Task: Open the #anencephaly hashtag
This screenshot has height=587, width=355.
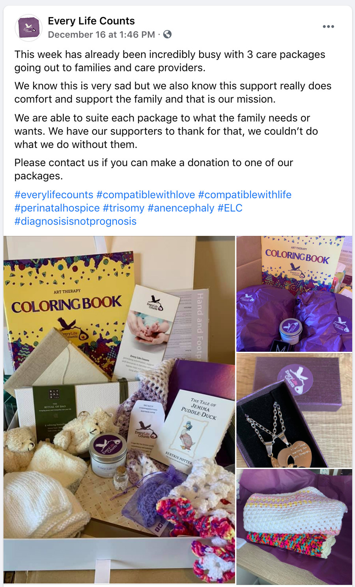Action: point(181,208)
